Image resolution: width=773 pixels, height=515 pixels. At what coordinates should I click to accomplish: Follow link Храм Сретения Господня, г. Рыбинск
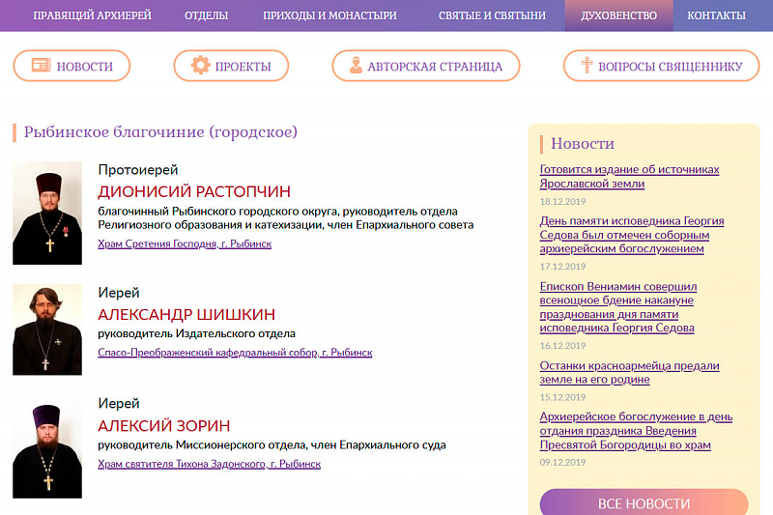point(185,243)
